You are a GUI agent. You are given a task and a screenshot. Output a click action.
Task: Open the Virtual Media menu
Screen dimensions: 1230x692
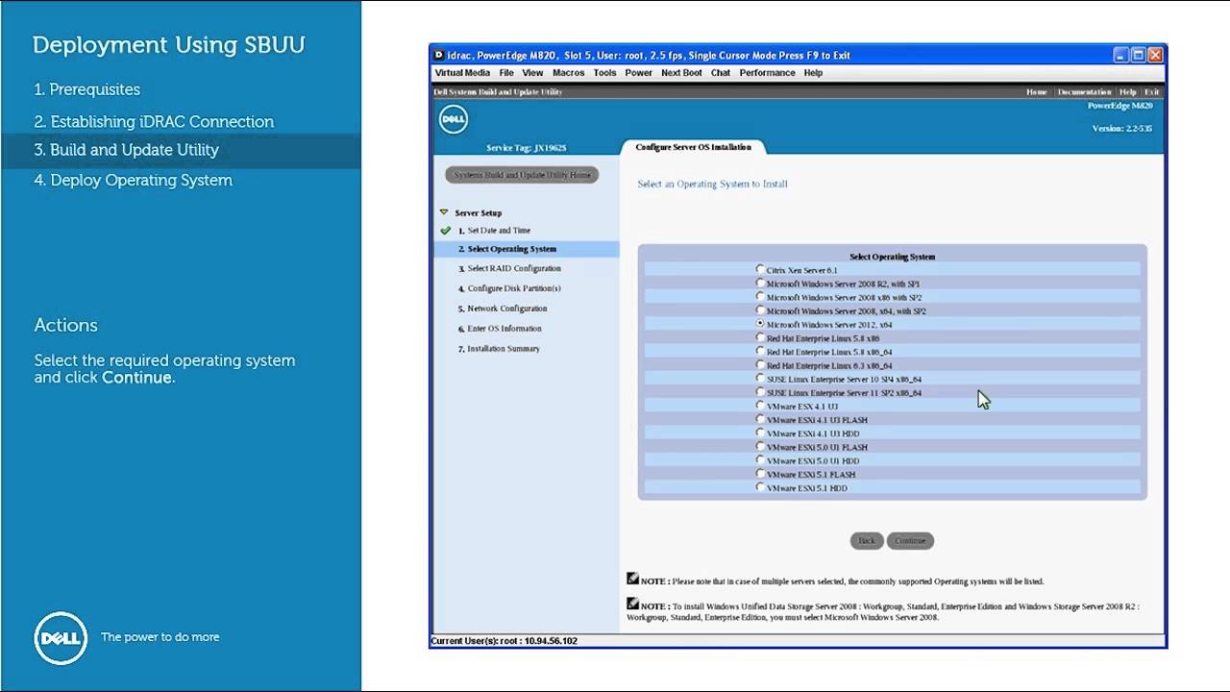pos(462,73)
